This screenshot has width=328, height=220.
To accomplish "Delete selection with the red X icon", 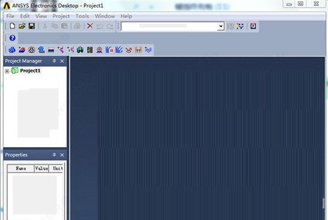I will tap(90, 26).
